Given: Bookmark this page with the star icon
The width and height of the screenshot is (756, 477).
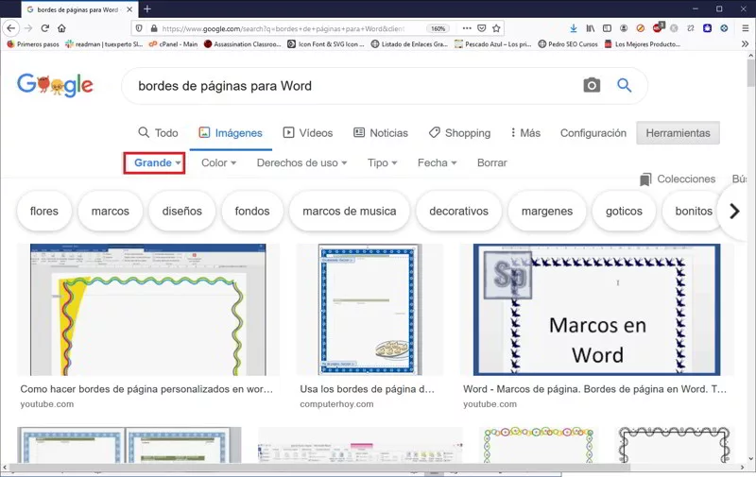Looking at the screenshot, I should point(496,28).
